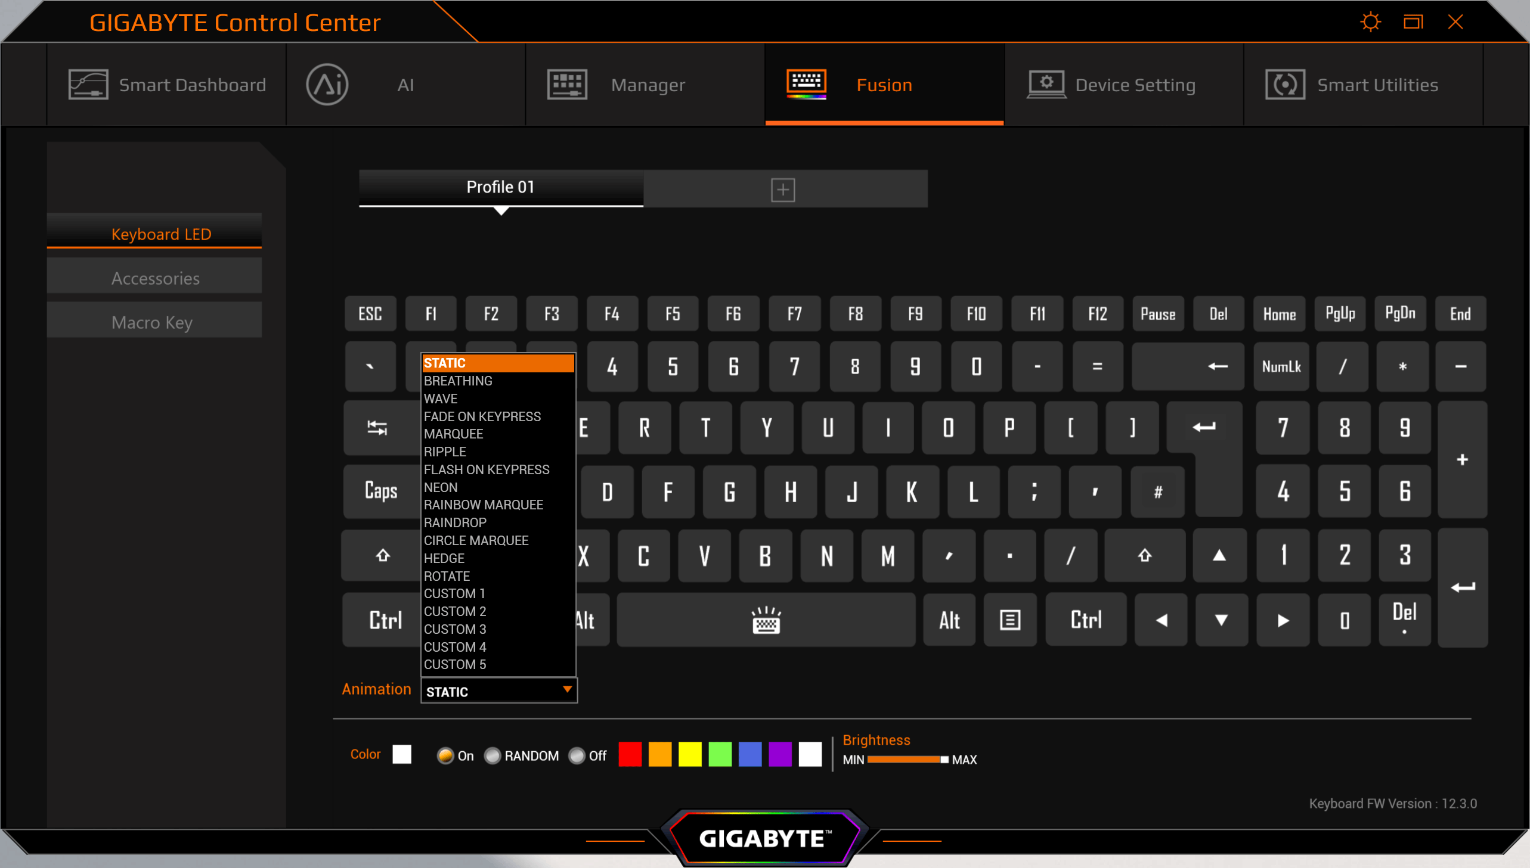Image resolution: width=1530 pixels, height=868 pixels.
Task: Select the On color radio button
Action: coord(445,755)
